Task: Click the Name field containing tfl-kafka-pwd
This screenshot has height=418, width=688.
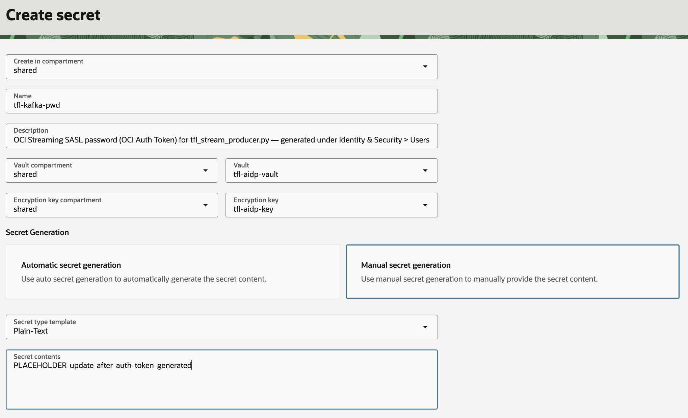Action: [x=221, y=101]
